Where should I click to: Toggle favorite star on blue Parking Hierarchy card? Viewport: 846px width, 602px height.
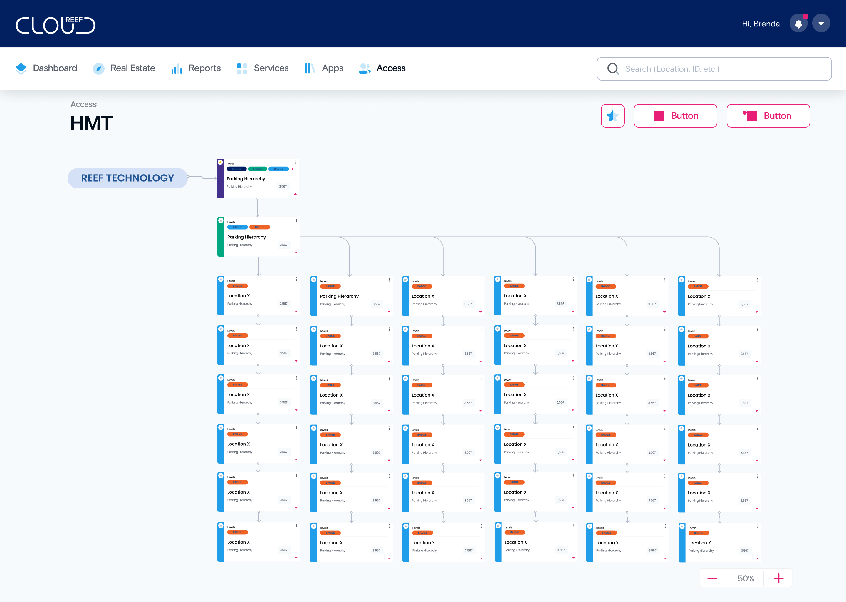click(x=314, y=280)
